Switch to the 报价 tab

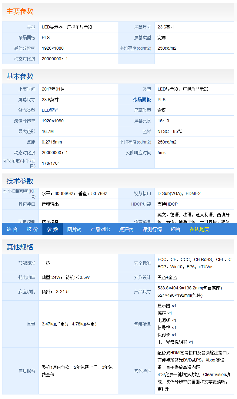tap(32, 229)
